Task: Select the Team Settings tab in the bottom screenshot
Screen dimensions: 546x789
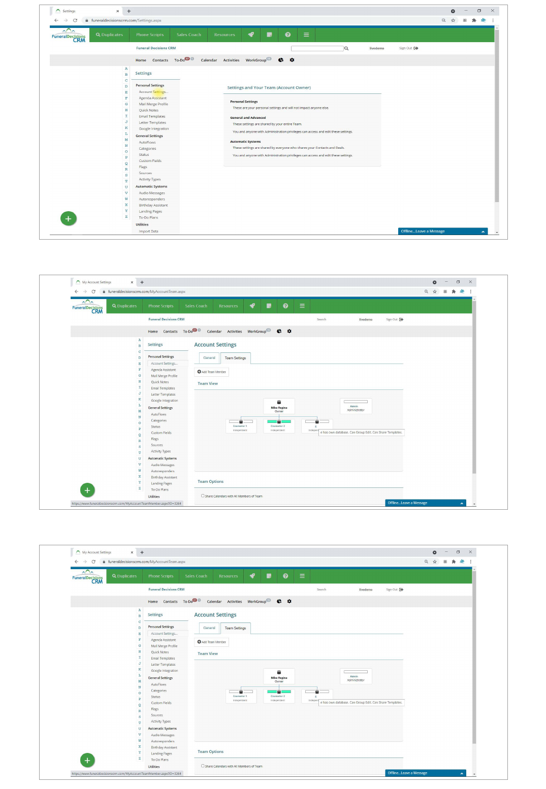Action: (235, 628)
